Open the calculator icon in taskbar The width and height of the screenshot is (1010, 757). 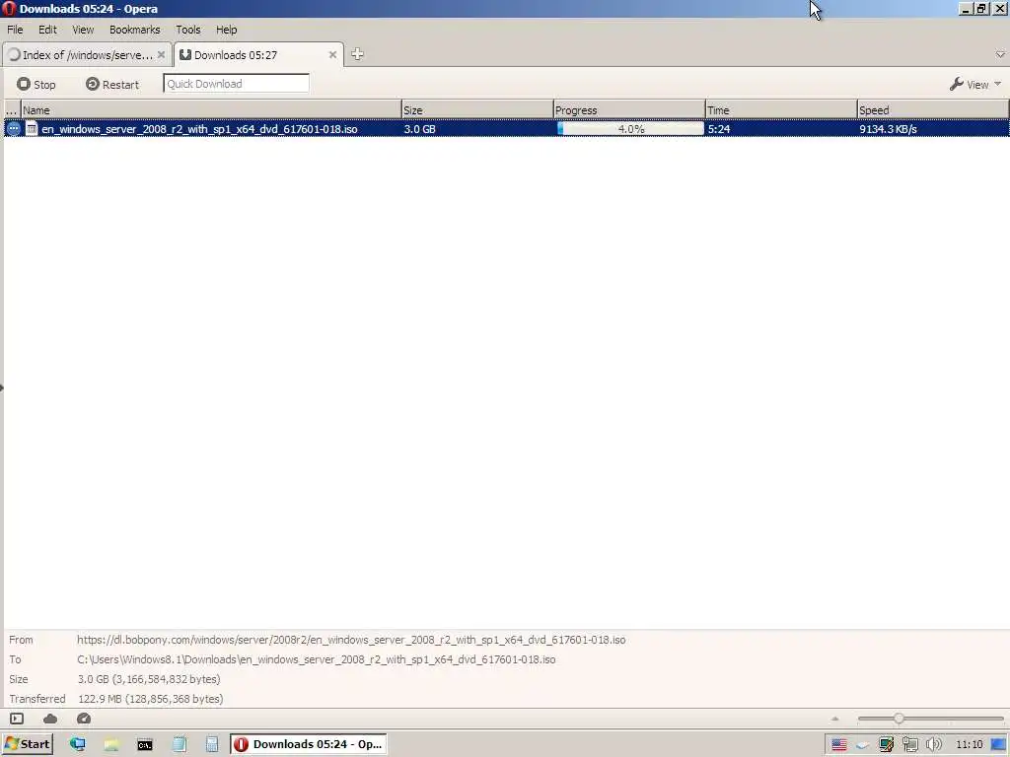(212, 745)
